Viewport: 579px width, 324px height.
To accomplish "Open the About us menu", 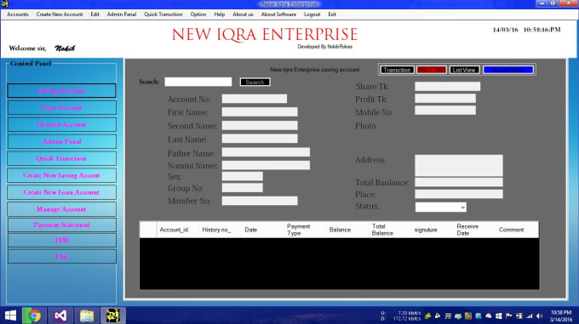I will point(243,14).
